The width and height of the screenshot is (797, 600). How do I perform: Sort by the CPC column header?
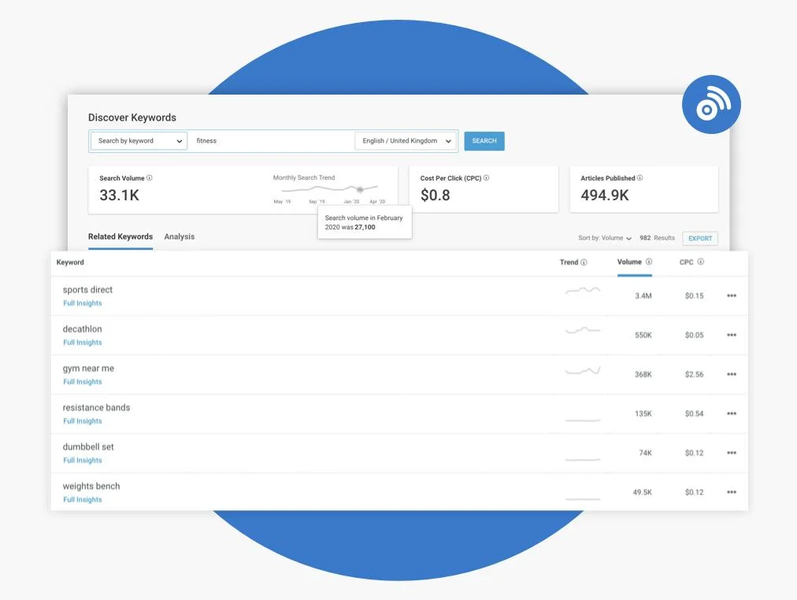[686, 262]
